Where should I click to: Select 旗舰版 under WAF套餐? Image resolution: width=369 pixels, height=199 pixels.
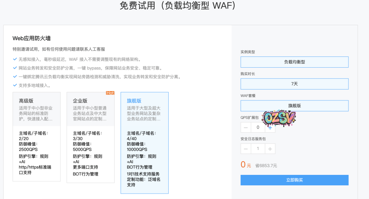tap(294, 106)
